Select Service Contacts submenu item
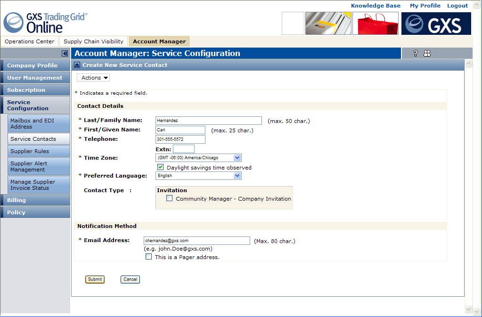 tap(39, 139)
